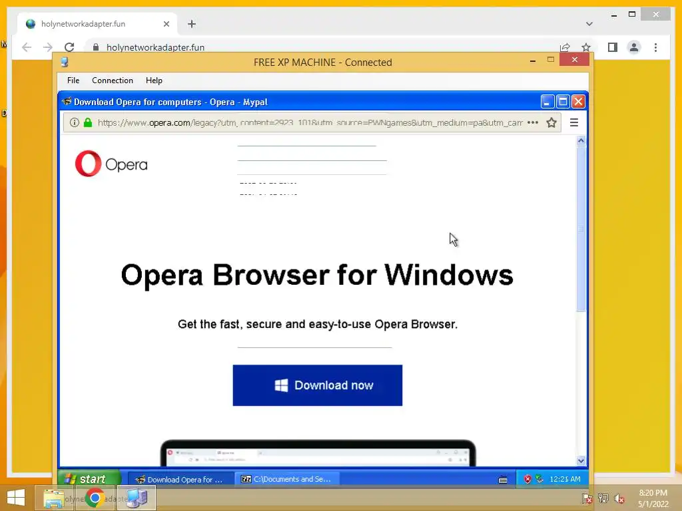The width and height of the screenshot is (682, 511).
Task: Open Mypal page actions three-dot menu
Action: 532,122
